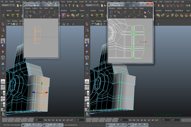Open Subdivs menu in left UV Texture Editor
Viewport: 191px width, 127px height.
[x=35, y=8]
